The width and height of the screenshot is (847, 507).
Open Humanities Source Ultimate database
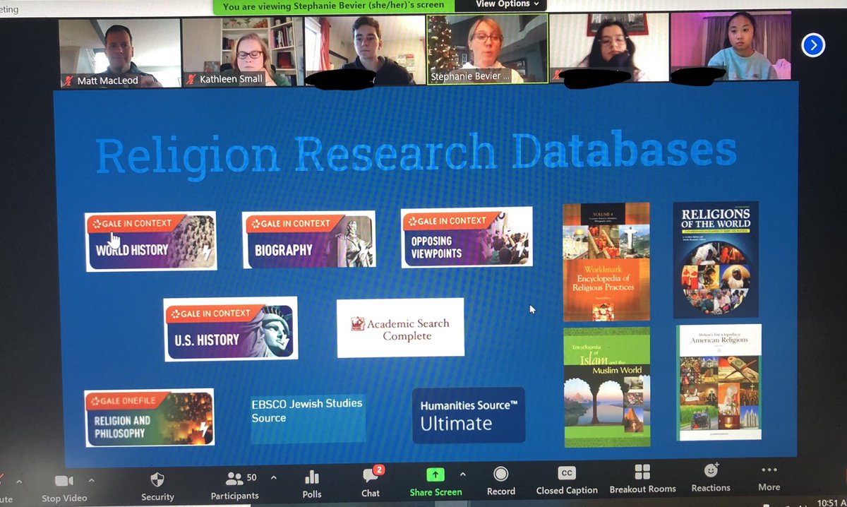coord(469,415)
